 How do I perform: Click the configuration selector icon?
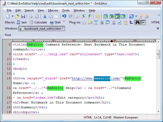point(131,16)
